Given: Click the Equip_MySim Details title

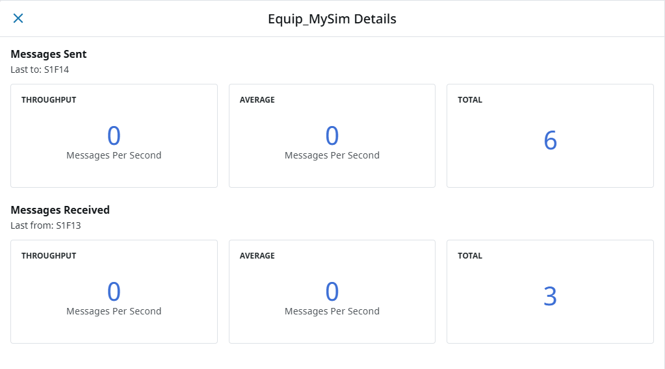Looking at the screenshot, I should tap(332, 19).
